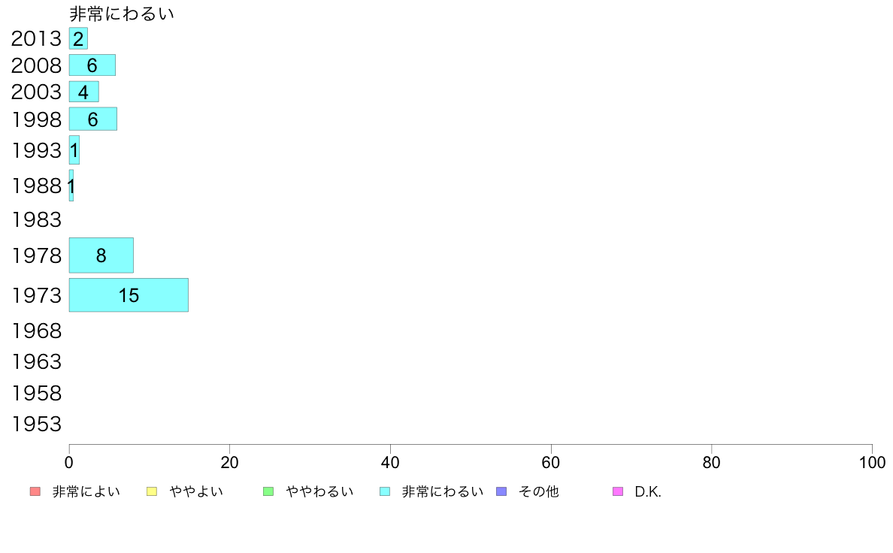Click the green ややわるい legend swatch
Screen dimensions: 893x553
click(268, 491)
